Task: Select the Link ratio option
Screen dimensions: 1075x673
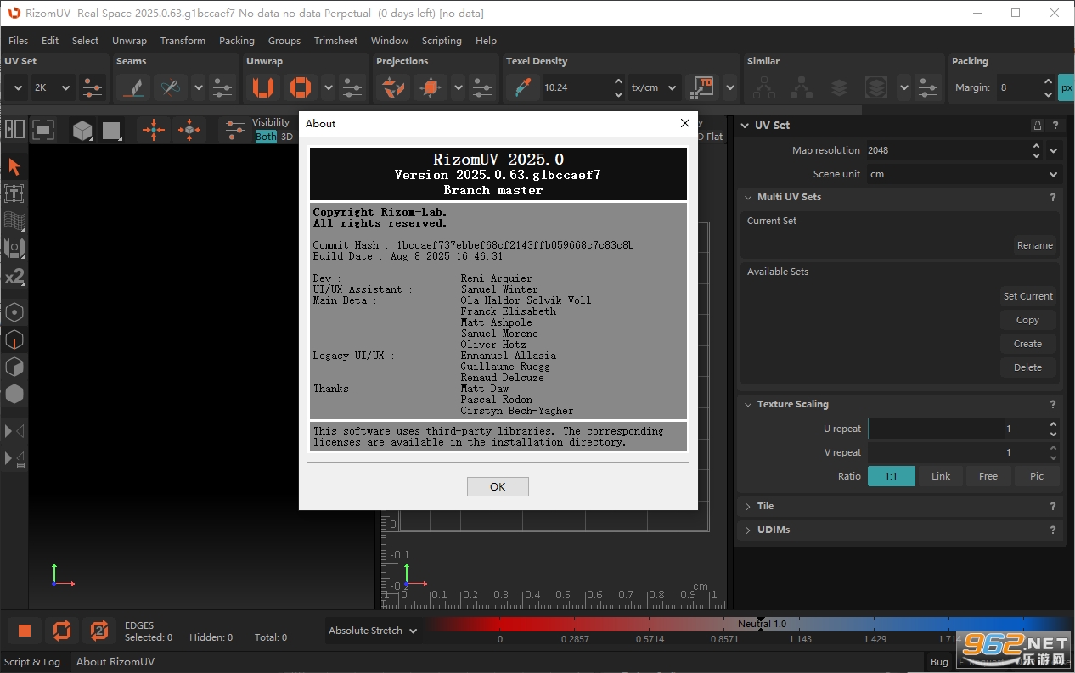Action: click(941, 476)
